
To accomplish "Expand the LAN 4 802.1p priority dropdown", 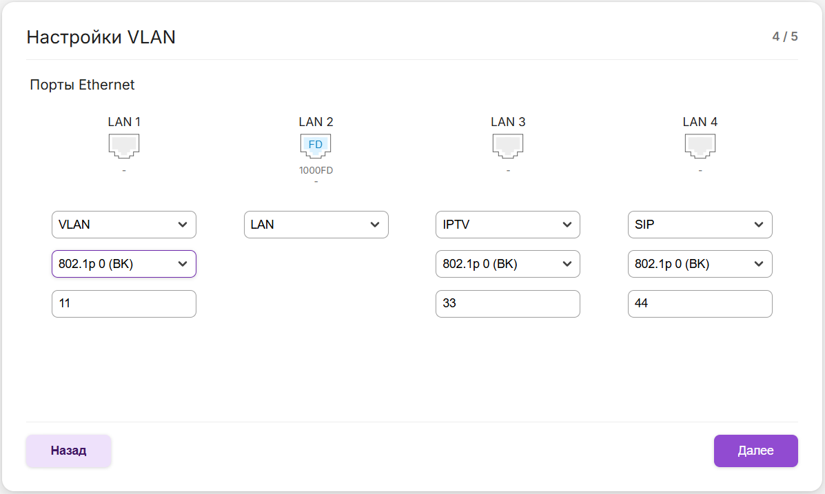I will 700,264.
